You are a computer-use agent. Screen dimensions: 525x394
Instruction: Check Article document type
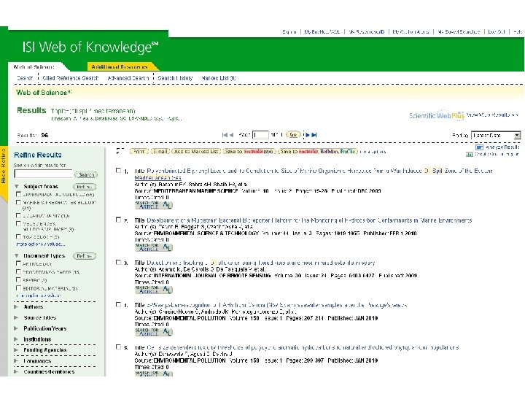point(18,263)
